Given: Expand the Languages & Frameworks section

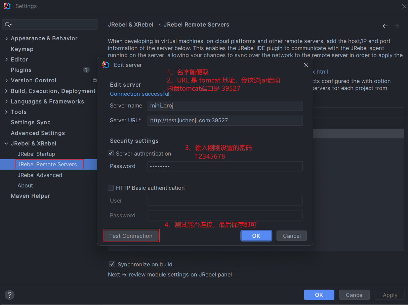Looking at the screenshot, I should click(x=6, y=101).
